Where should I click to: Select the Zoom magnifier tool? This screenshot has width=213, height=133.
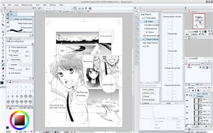3,14
